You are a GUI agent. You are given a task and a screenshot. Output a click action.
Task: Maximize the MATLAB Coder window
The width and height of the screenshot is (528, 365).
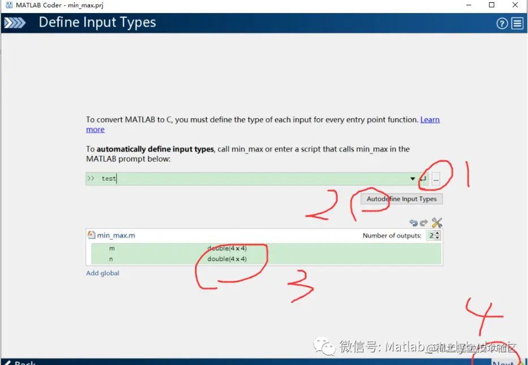[x=492, y=5]
